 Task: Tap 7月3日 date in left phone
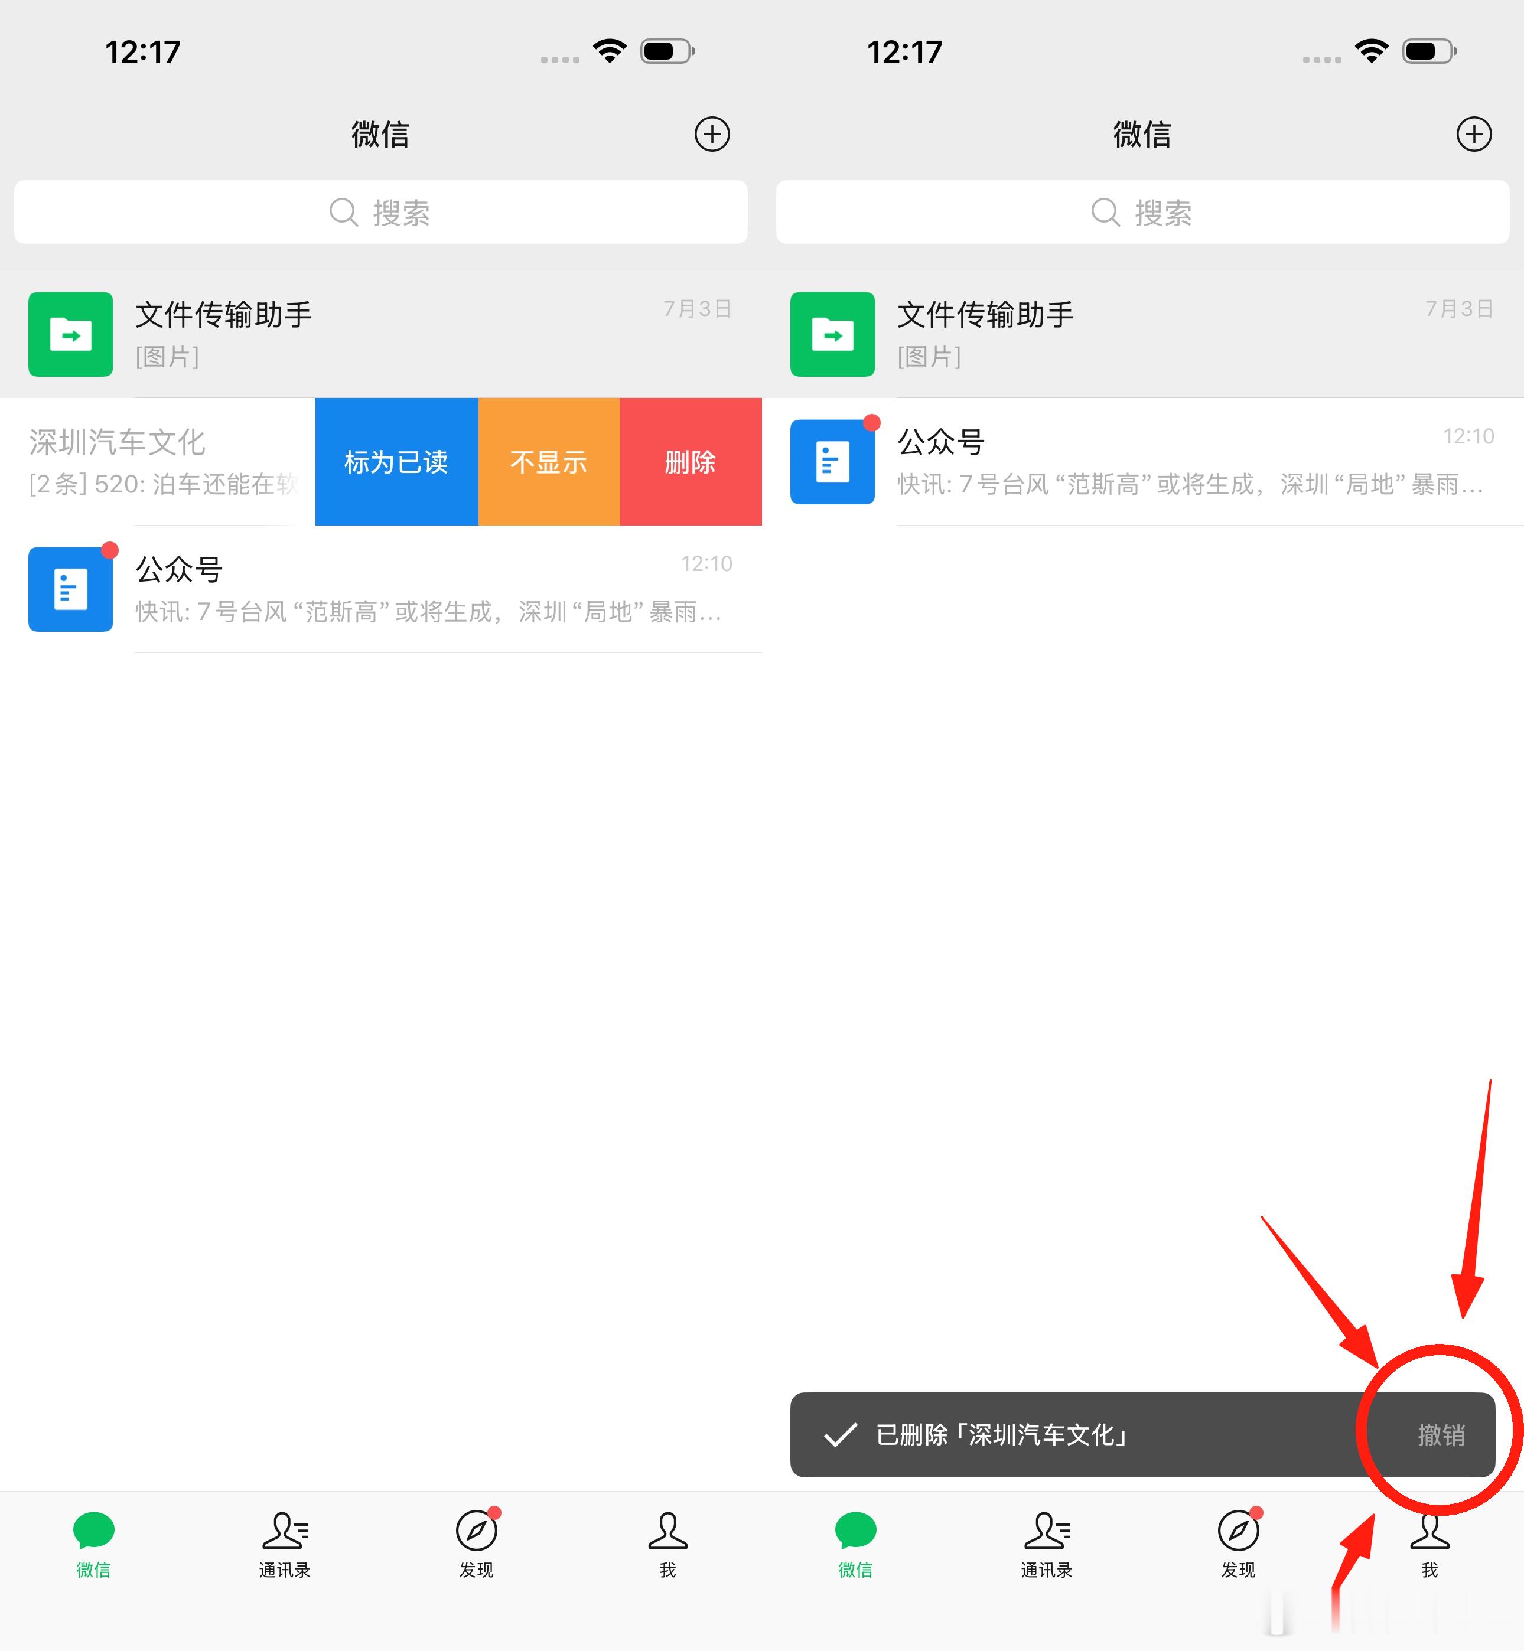click(x=698, y=308)
